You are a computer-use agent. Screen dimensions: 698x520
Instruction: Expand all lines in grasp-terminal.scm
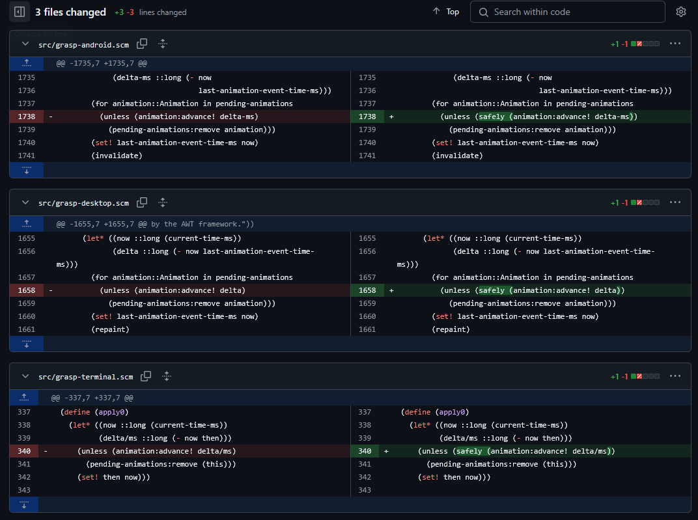point(167,376)
